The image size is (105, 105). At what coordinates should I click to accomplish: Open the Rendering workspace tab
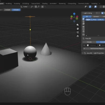point(62,4)
